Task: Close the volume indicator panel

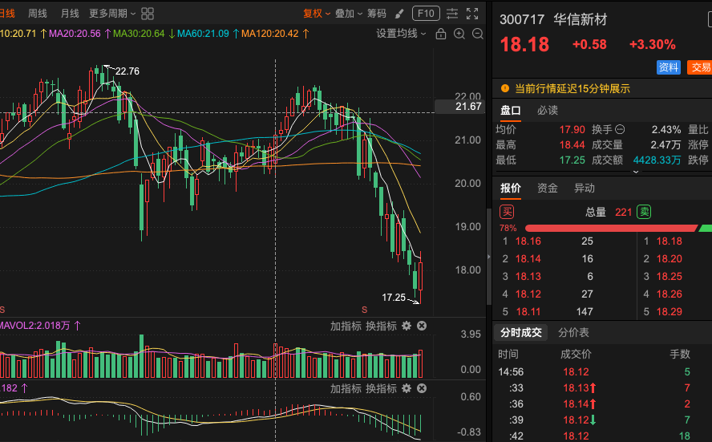Action: [x=422, y=326]
